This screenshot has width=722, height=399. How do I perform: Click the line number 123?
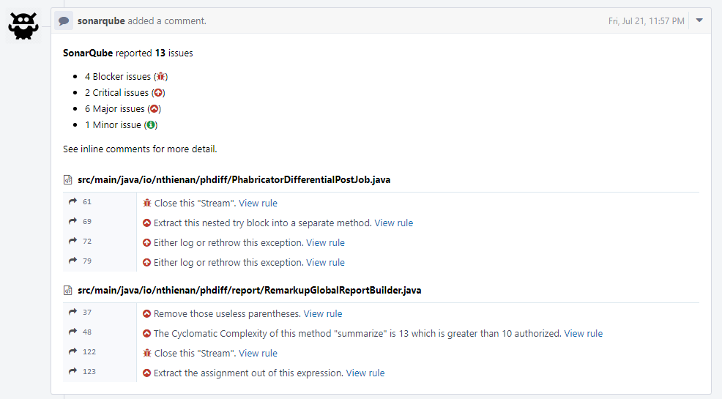pyautogui.click(x=89, y=371)
